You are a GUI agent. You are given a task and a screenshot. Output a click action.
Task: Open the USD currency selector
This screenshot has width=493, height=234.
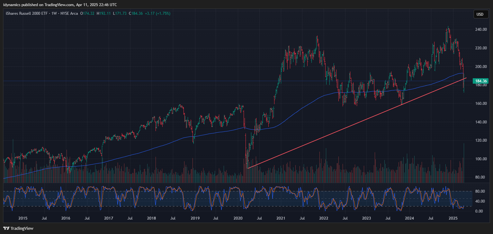pyautogui.click(x=480, y=14)
